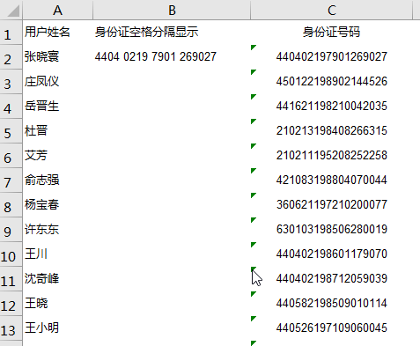This screenshot has height=346, width=420.
Task: Select column A header
Action: [x=58, y=10]
